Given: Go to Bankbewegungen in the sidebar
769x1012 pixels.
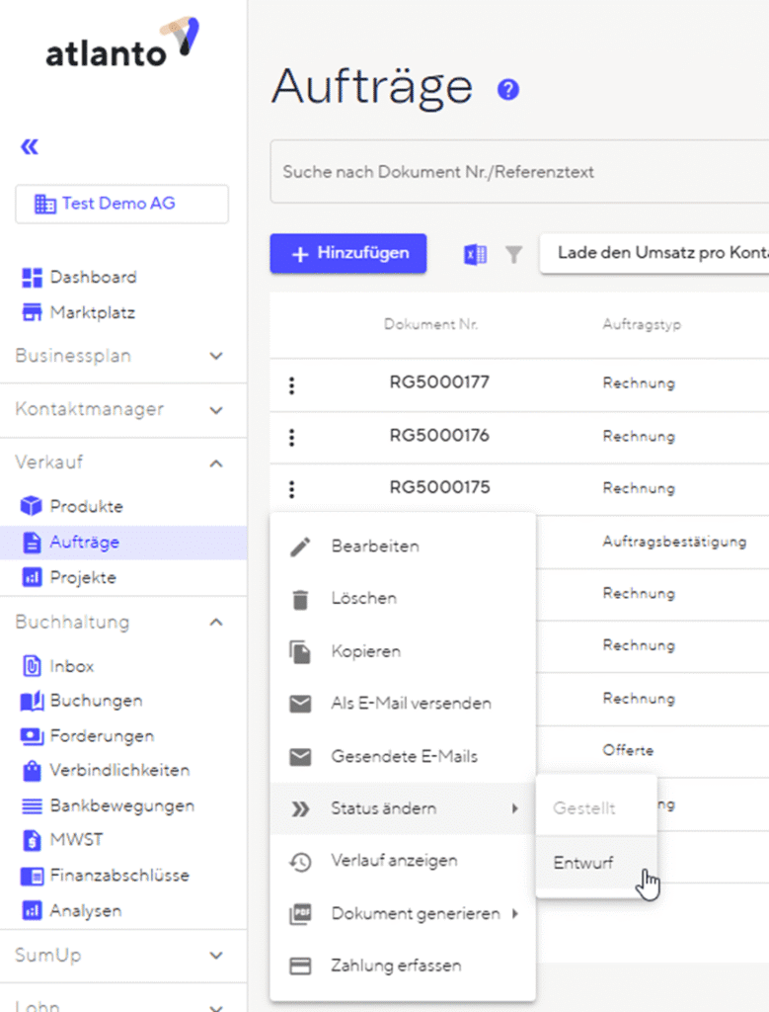Looking at the screenshot, I should pyautogui.click(x=121, y=805).
